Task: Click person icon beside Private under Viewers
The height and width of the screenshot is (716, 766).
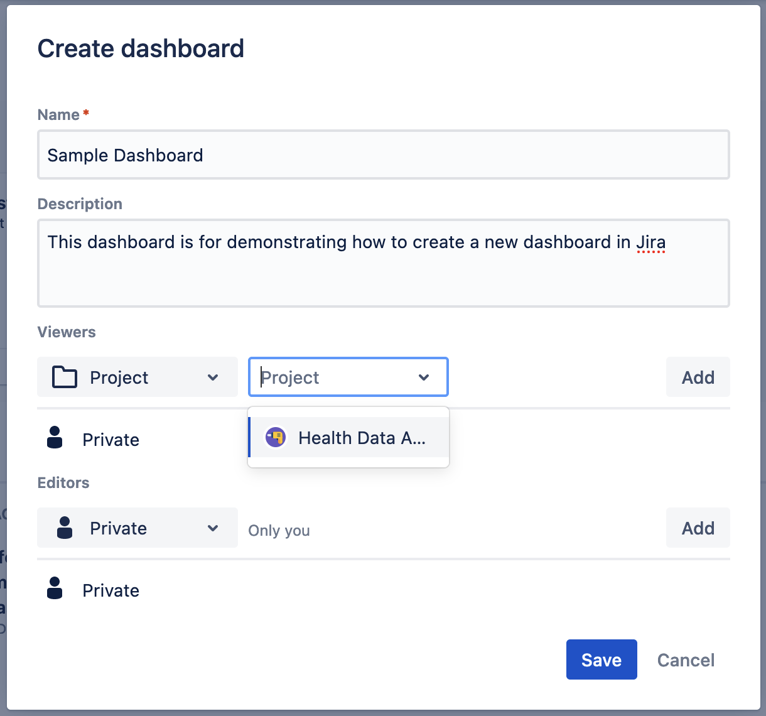Action: pyautogui.click(x=55, y=438)
